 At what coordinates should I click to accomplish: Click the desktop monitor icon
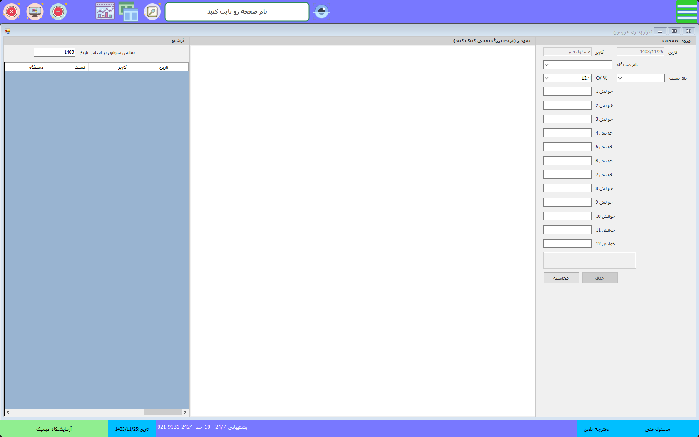pyautogui.click(x=35, y=12)
